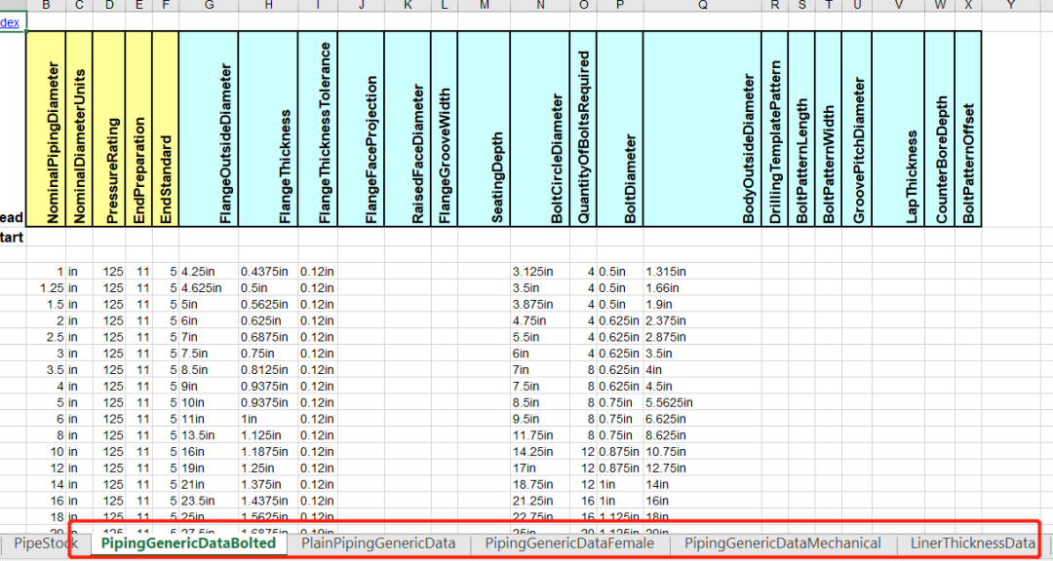Viewport: 1053px width, 561px height.
Task: Click the NominalPipingDiameter header cell
Action: [x=46, y=129]
